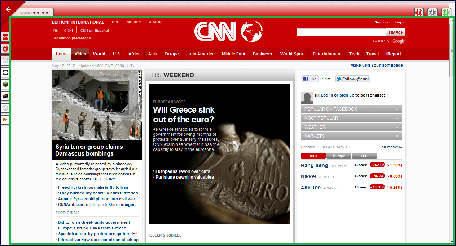Open the Minecraft grass block sidebar tab
Screen dimensions: 456x246
(5, 84)
